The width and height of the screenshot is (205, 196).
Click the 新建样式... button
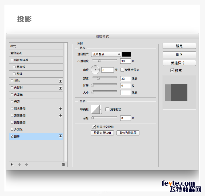tap(179, 63)
